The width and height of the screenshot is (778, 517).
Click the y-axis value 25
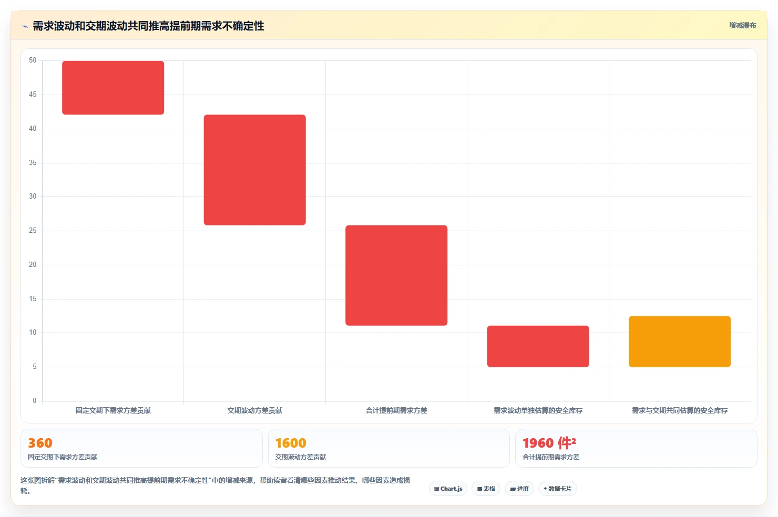point(33,230)
